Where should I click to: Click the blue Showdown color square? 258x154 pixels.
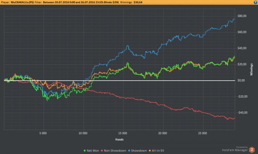129,151
